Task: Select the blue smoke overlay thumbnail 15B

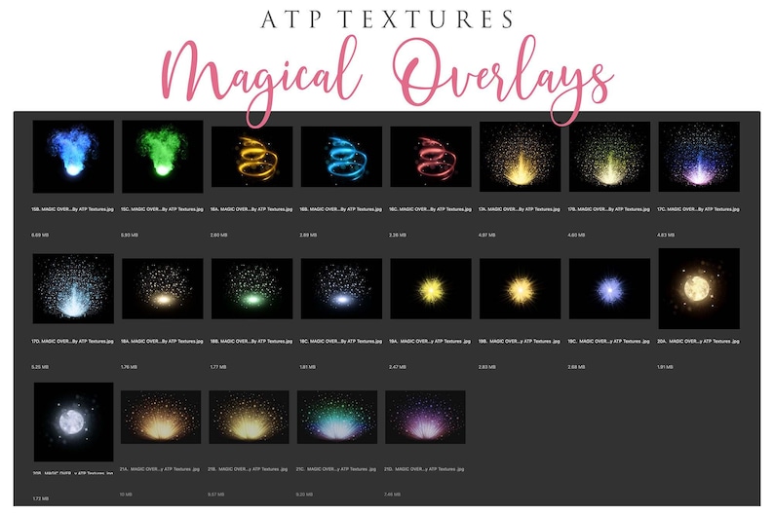Action: click(x=73, y=156)
